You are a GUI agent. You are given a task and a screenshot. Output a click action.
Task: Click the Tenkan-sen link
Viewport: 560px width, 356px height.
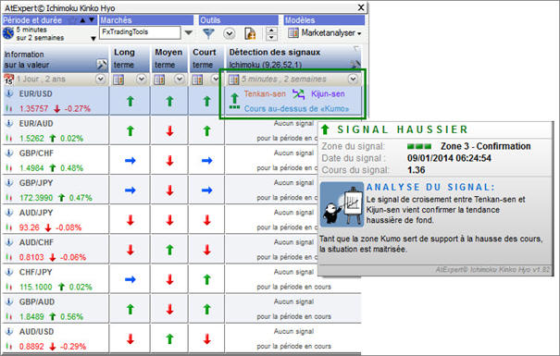tap(265, 93)
